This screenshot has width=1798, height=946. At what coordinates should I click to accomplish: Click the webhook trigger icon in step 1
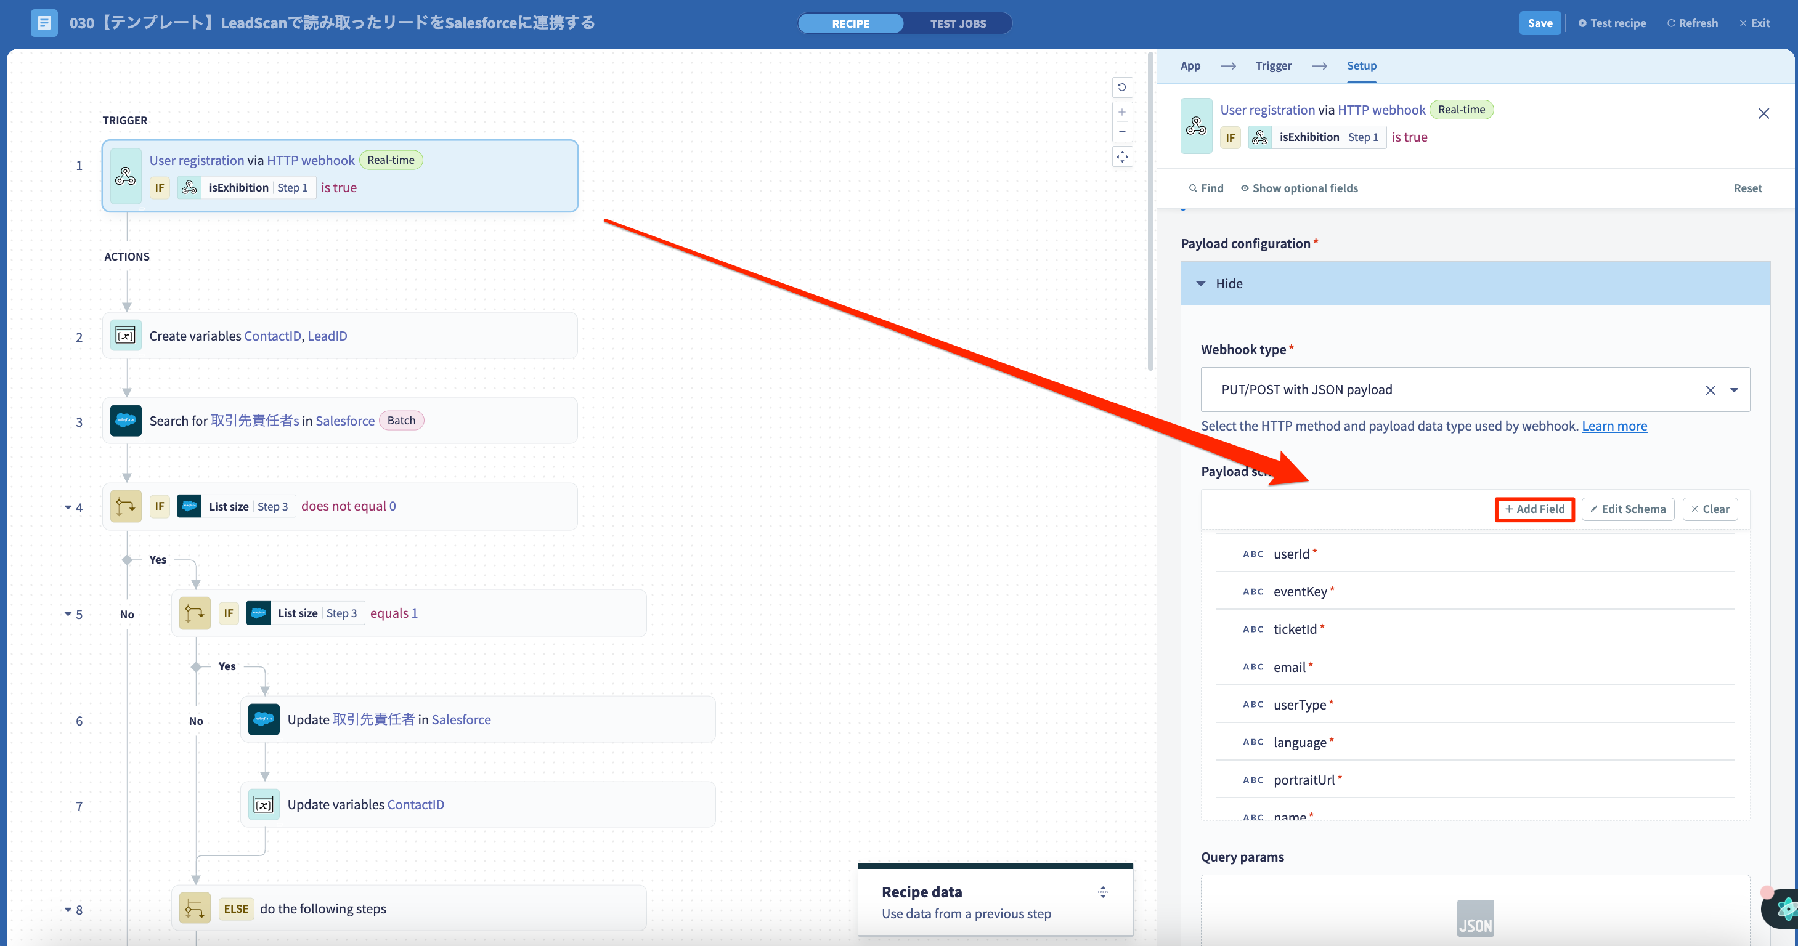click(126, 176)
